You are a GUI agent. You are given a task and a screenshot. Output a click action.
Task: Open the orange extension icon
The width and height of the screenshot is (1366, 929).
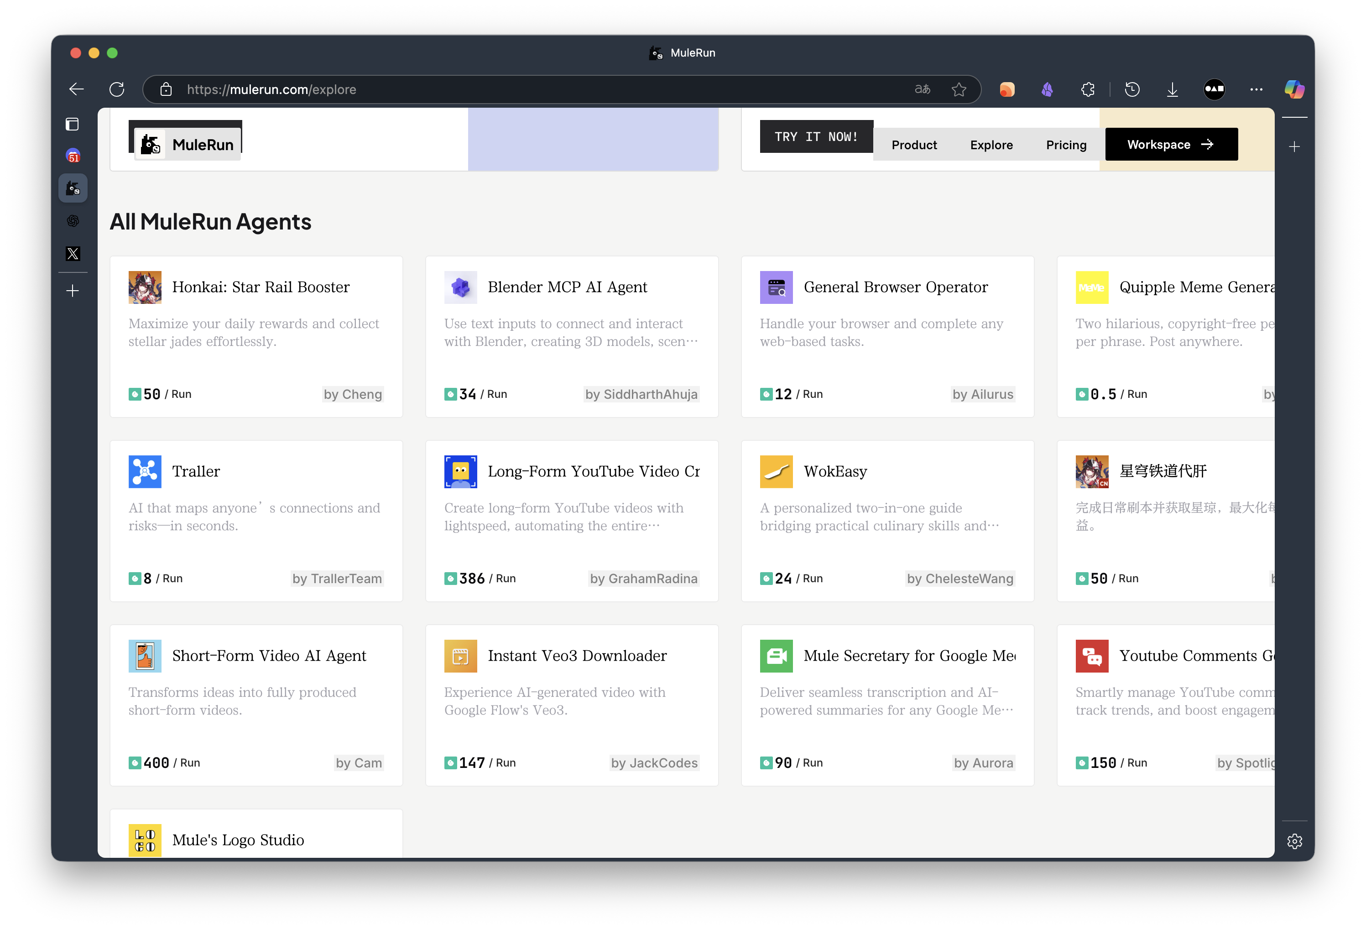pos(1007,89)
